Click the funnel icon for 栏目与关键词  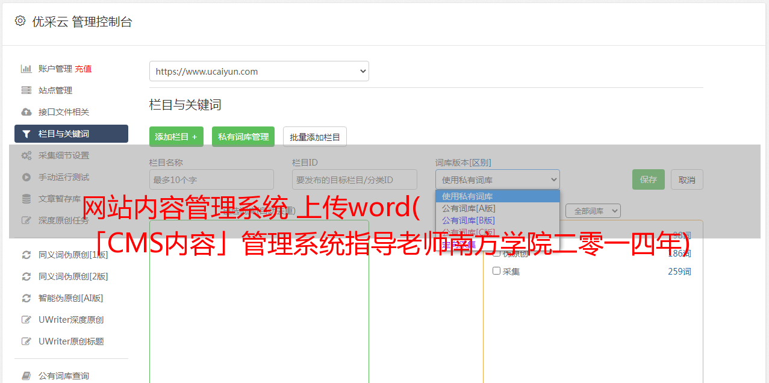(26, 134)
